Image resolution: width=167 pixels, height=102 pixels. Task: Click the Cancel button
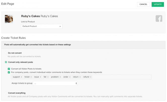click(x=143, y=4)
